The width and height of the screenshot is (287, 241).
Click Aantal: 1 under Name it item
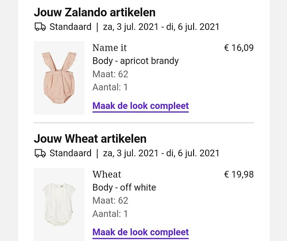[x=110, y=87]
